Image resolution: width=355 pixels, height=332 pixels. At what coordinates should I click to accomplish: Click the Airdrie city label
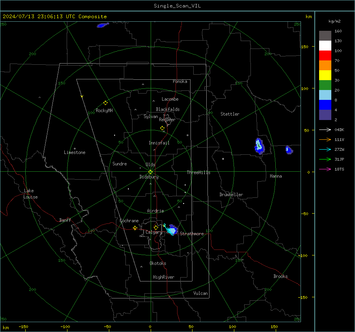tap(155, 211)
